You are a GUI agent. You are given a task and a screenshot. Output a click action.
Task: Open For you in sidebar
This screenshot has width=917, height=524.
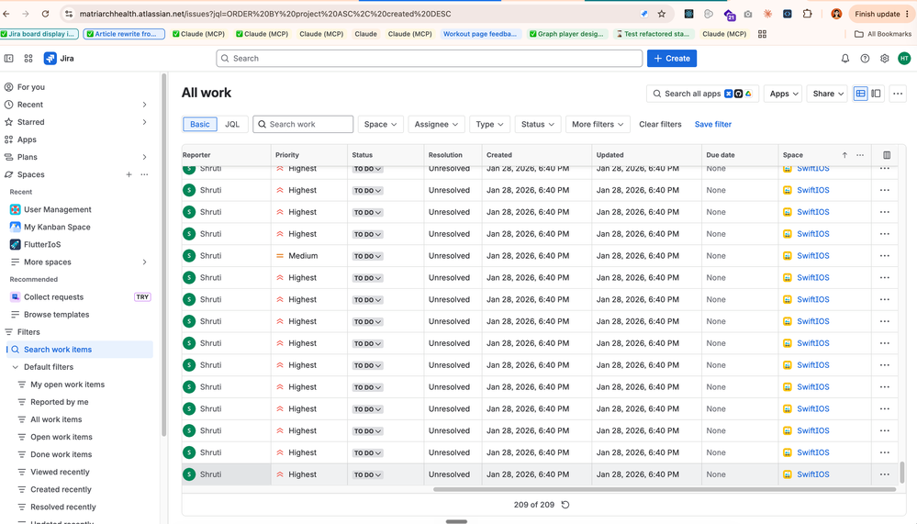[x=31, y=87]
